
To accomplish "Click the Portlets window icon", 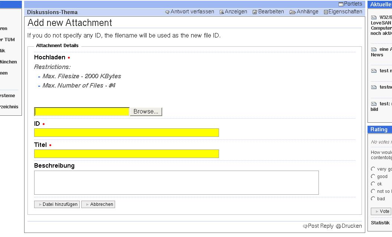I will pyautogui.click(x=341, y=4).
